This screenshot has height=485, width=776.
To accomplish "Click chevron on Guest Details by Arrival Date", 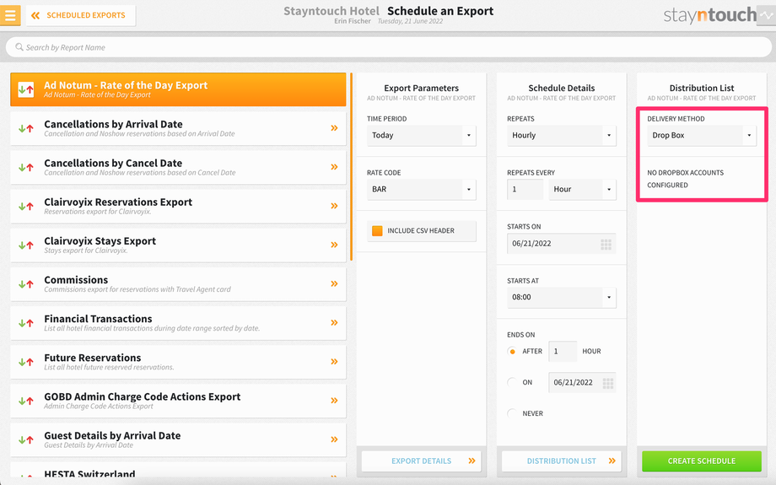I will pyautogui.click(x=335, y=439).
